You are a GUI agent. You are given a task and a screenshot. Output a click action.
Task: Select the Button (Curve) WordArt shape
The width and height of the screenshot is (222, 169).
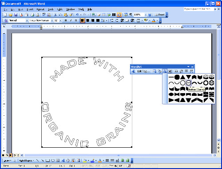coord(188,83)
